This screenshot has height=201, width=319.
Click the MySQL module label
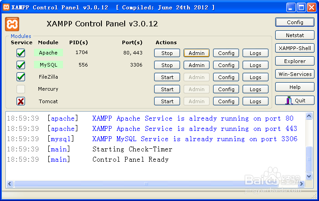[48, 65]
